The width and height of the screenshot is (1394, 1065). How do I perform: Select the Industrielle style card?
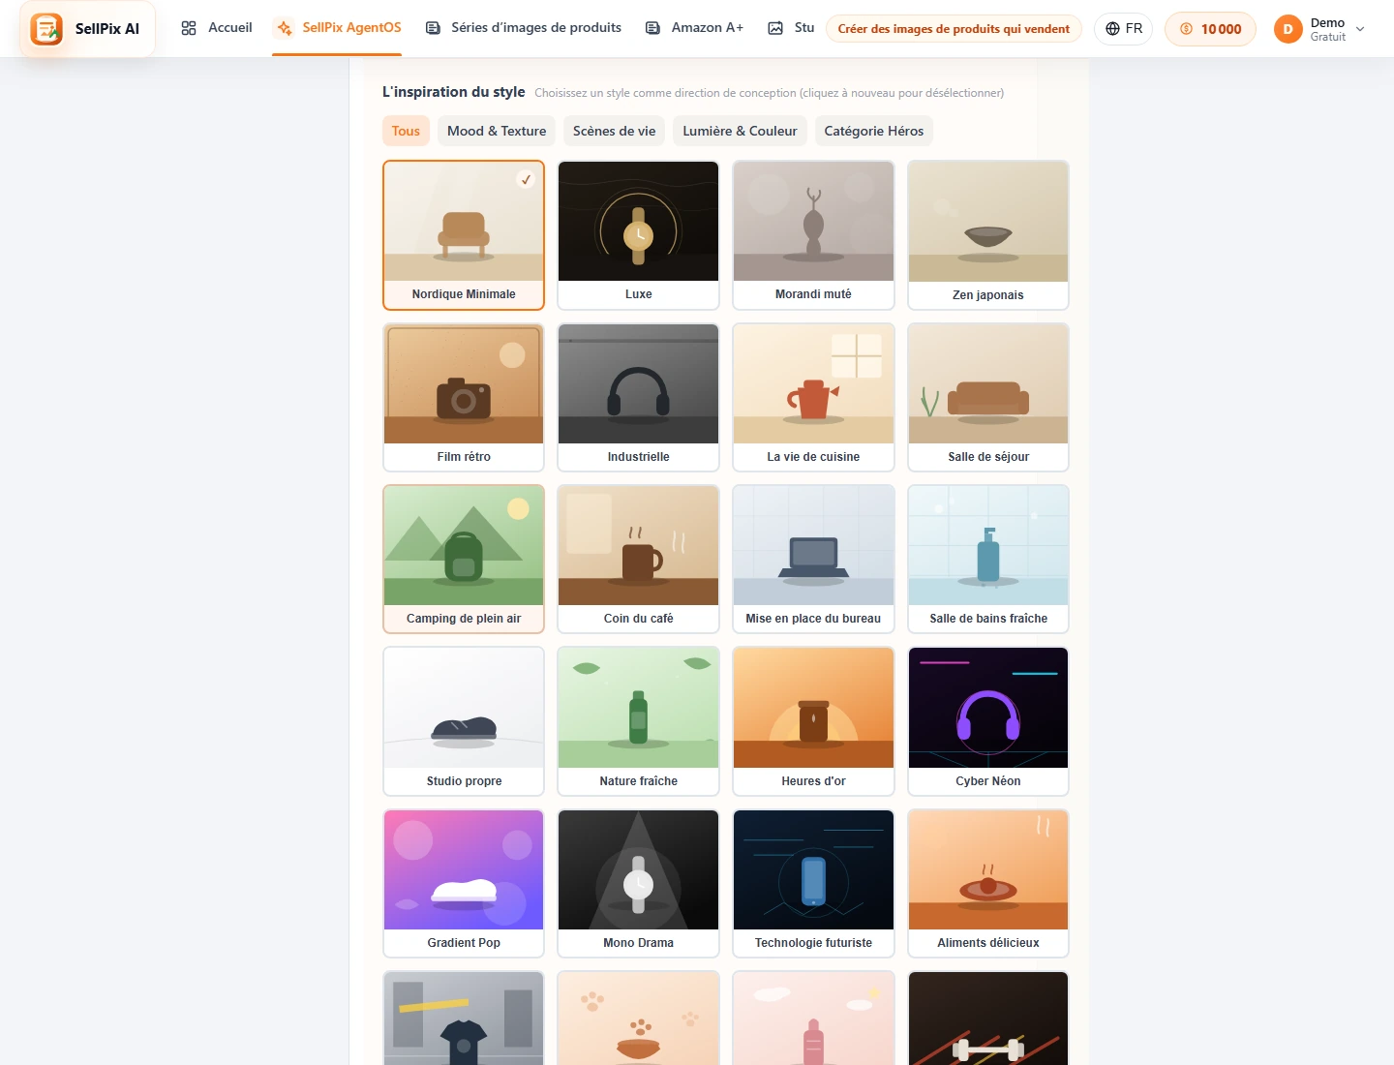point(639,398)
